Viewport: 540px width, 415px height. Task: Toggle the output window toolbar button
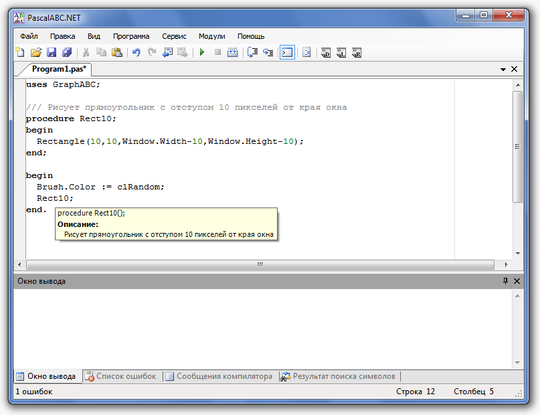coord(287,52)
